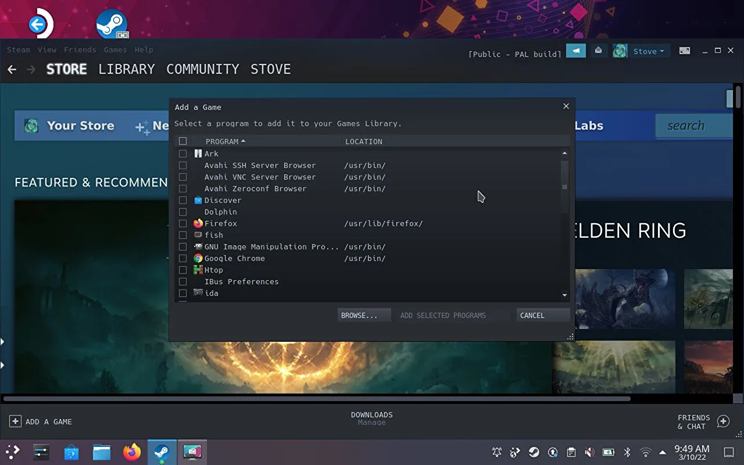Click the store search field

(693, 125)
